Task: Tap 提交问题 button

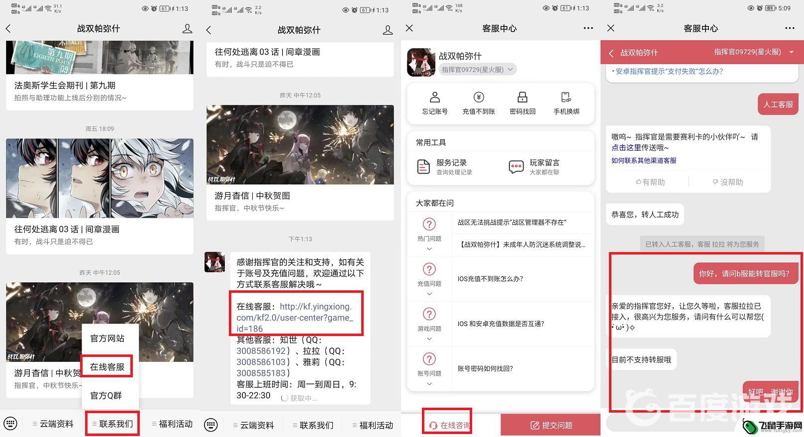Action: point(551,425)
